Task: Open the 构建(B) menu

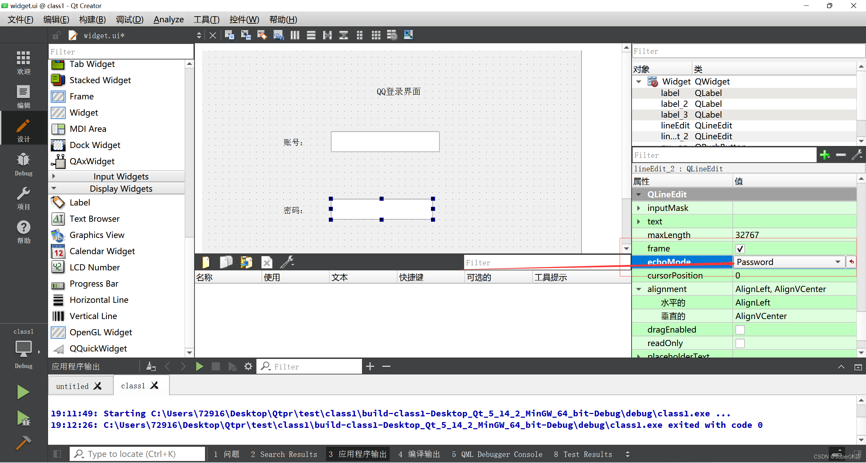Action: (x=92, y=20)
